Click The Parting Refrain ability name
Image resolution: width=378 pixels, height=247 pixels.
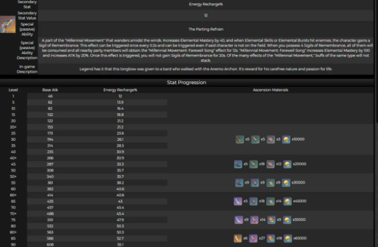pyautogui.click(x=206, y=29)
